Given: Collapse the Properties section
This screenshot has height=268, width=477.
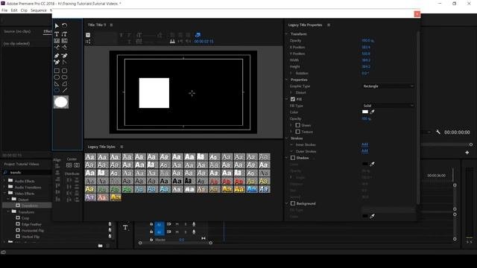Looking at the screenshot, I should pyautogui.click(x=286, y=80).
